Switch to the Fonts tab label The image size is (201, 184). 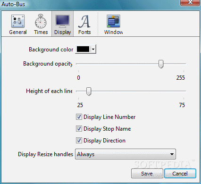pyautogui.click(x=84, y=32)
